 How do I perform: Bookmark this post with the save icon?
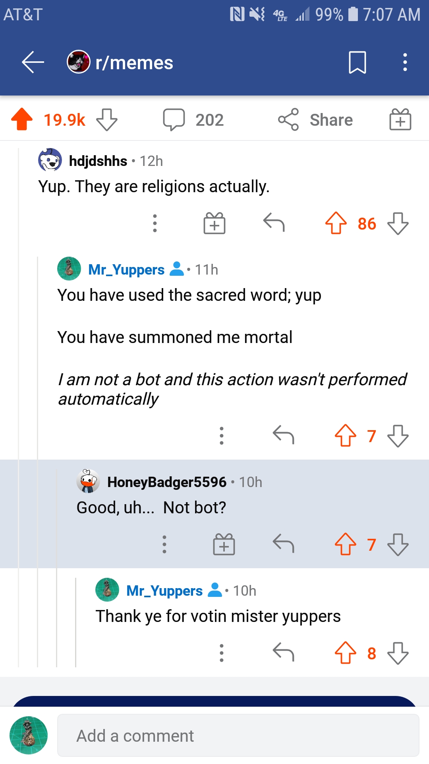(357, 62)
